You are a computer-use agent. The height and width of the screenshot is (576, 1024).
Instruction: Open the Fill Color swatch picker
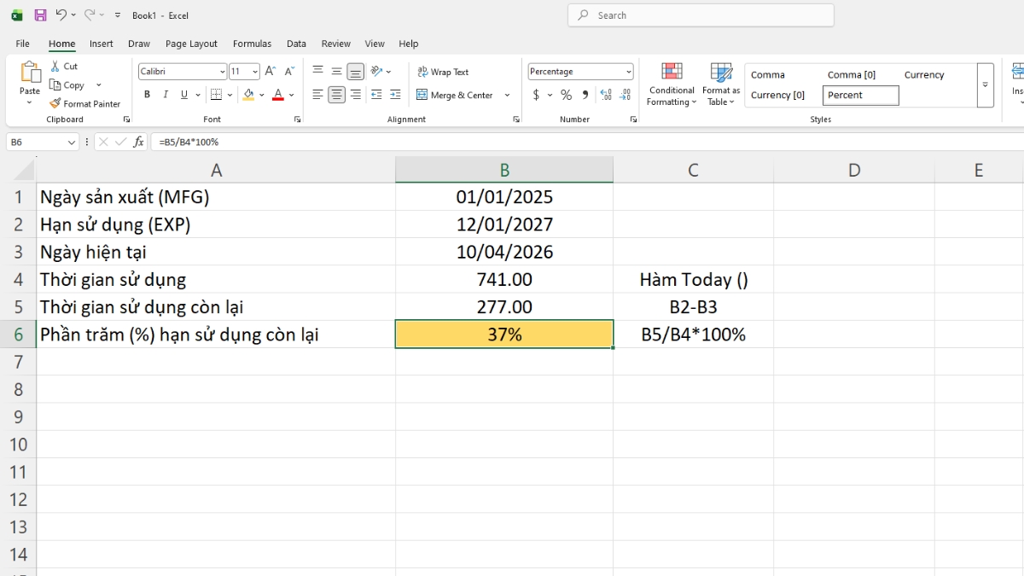point(261,95)
